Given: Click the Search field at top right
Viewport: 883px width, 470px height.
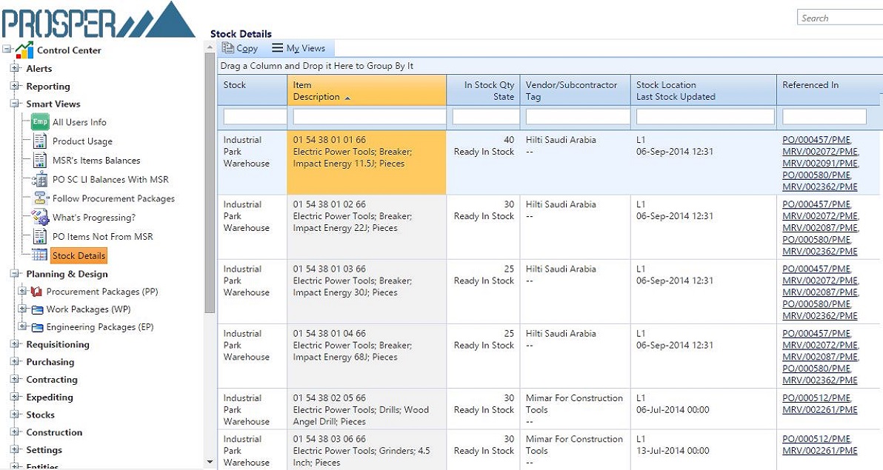Looking at the screenshot, I should point(839,18).
